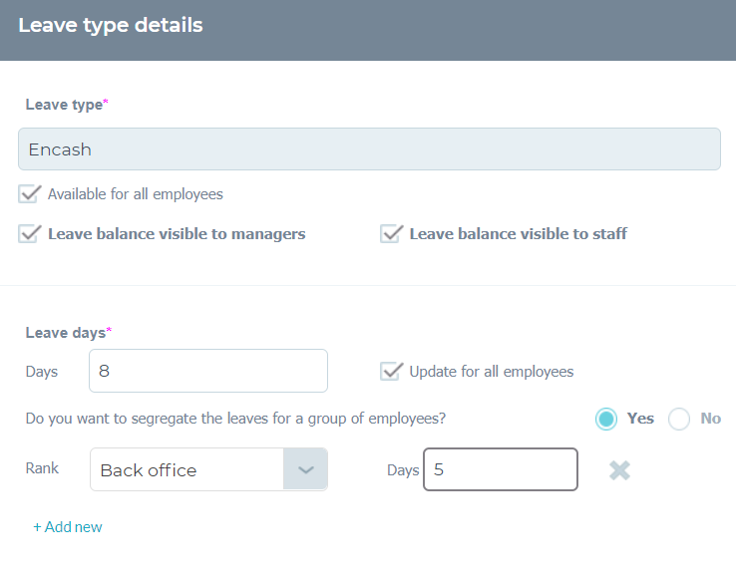The image size is (736, 581).
Task: Click the Days field showing 8
Action: coord(208,371)
